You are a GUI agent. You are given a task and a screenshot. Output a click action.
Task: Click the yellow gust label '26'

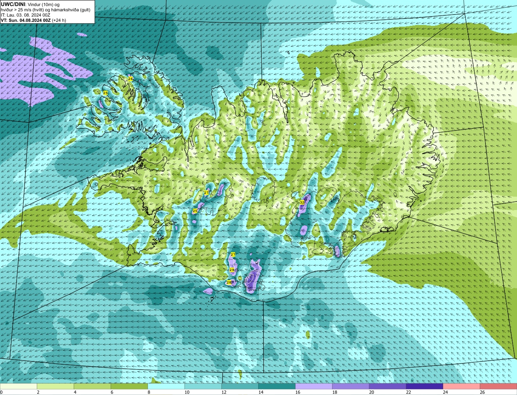pos(130,79)
